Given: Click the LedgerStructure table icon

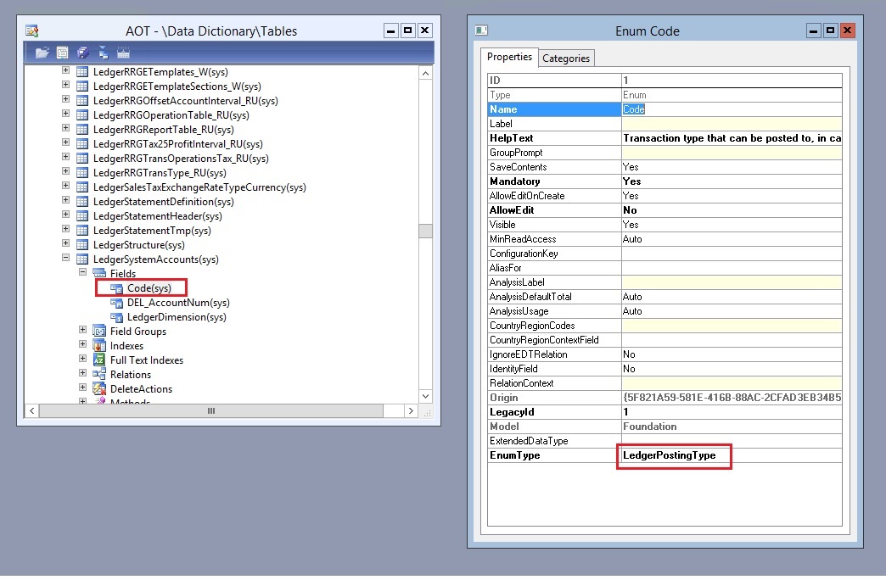Looking at the screenshot, I should coord(82,245).
